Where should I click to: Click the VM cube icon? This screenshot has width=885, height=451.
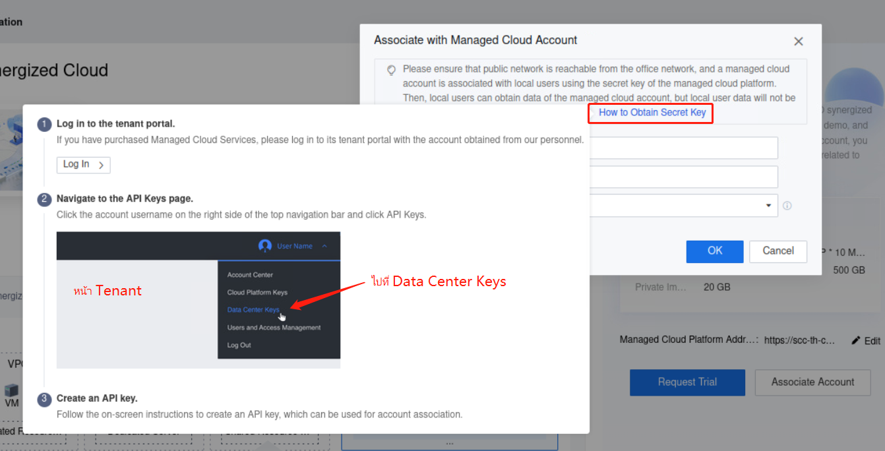(x=11, y=391)
